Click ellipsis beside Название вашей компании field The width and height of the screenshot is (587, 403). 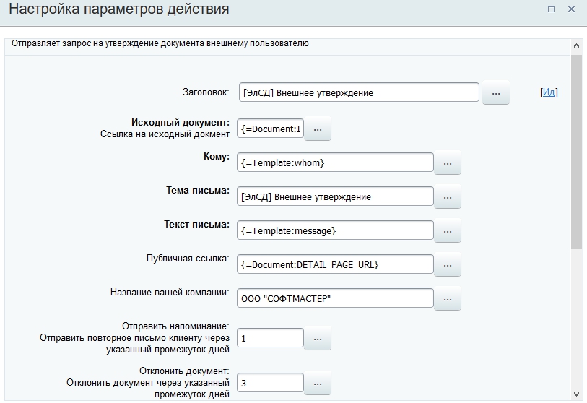click(x=447, y=299)
